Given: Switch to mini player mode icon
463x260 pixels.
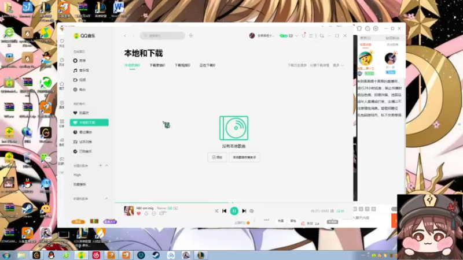Looking at the screenshot, I should click(x=322, y=36).
